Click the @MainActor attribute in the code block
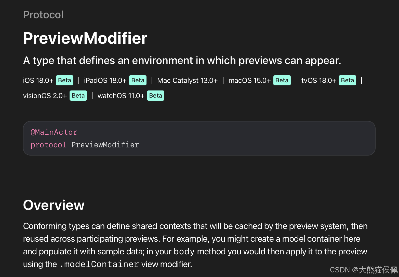Image resolution: width=399 pixels, height=277 pixels. click(54, 132)
